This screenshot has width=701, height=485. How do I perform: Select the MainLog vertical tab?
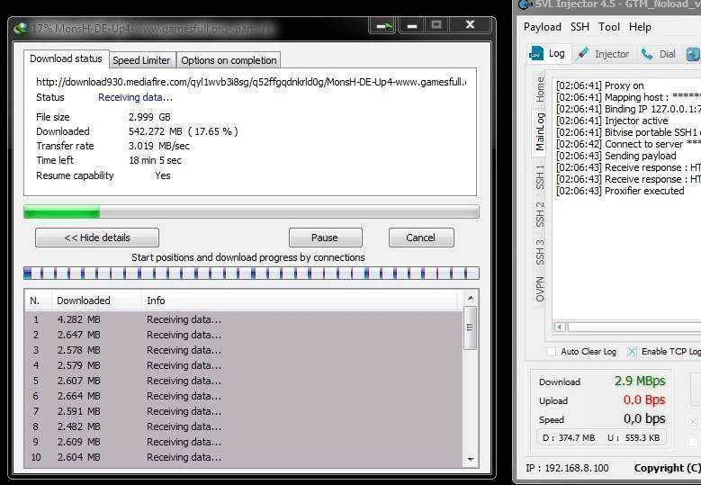pyautogui.click(x=540, y=132)
